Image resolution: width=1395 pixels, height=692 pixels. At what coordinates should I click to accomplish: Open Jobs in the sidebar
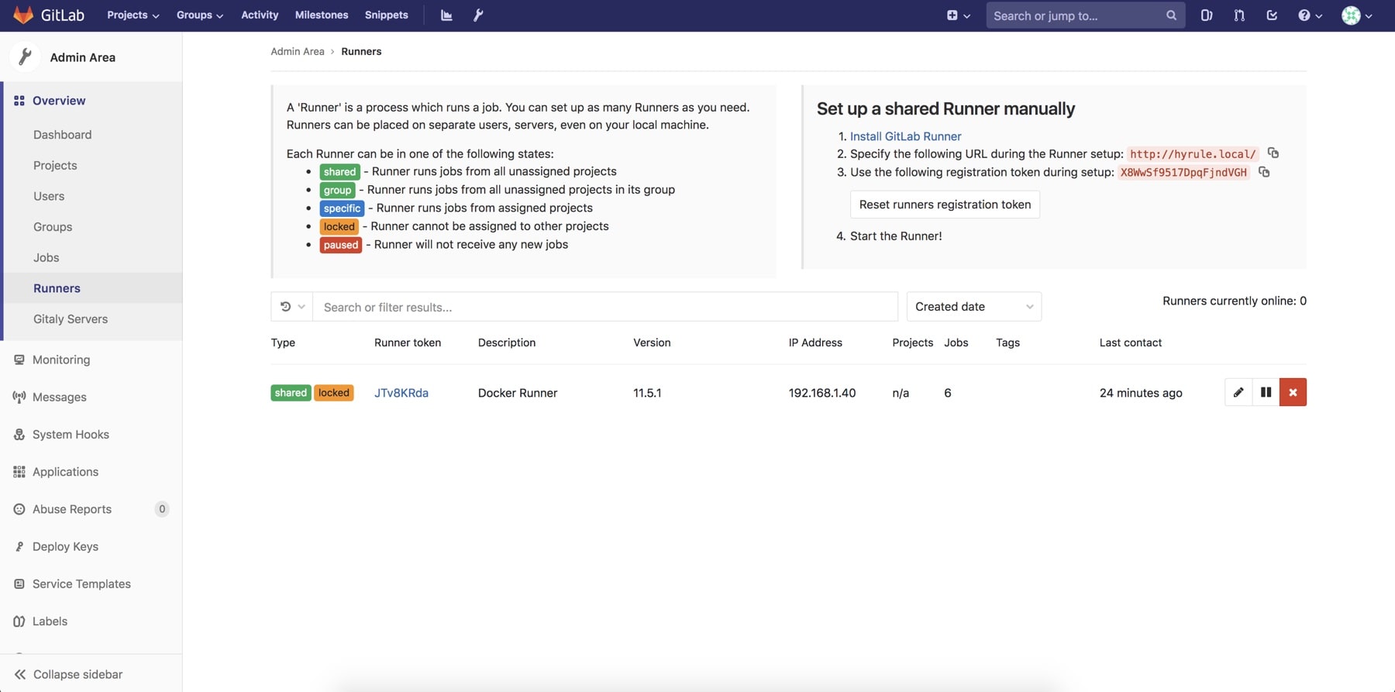pos(46,257)
